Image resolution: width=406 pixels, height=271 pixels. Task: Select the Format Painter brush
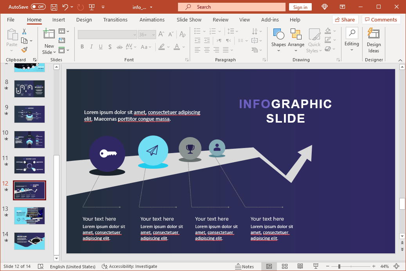(x=24, y=50)
